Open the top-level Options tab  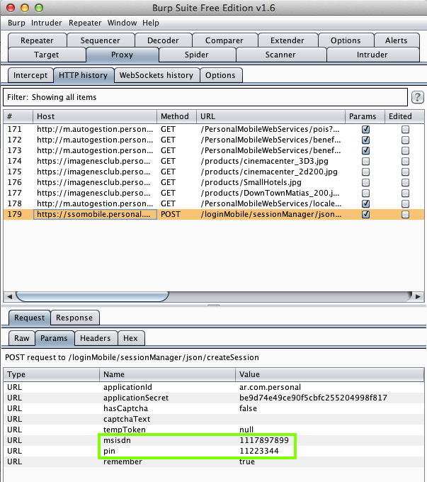[346, 40]
